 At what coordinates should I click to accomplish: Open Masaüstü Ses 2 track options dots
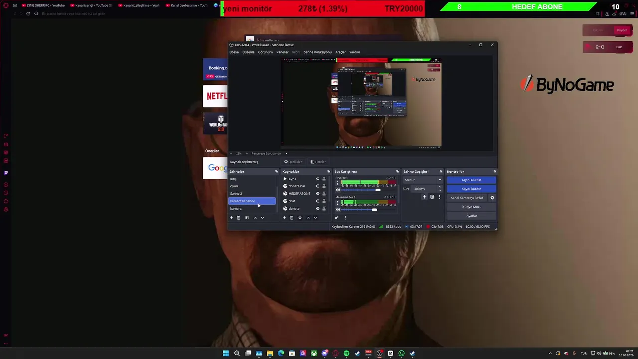point(337,203)
